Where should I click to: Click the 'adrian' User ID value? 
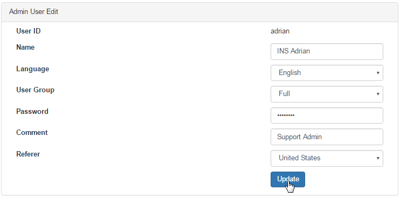tap(280, 31)
